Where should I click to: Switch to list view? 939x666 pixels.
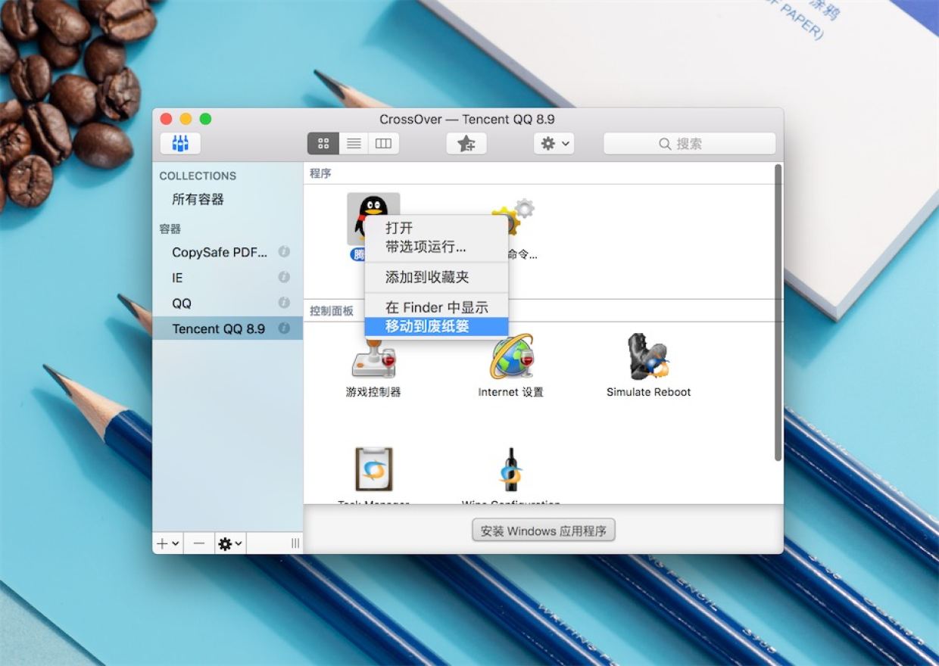tap(354, 143)
